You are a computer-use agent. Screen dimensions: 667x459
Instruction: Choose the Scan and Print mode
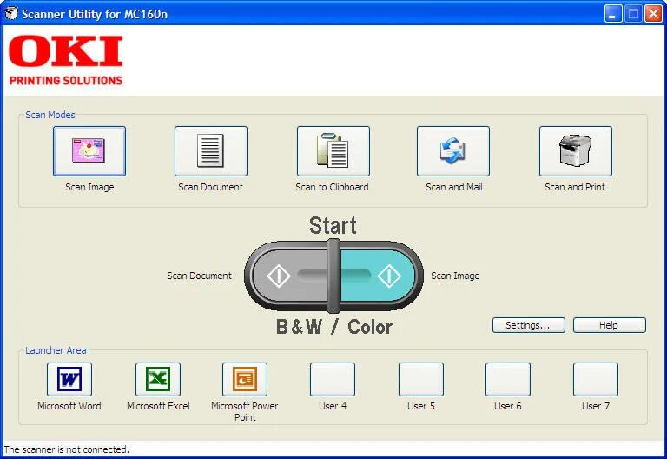[576, 150]
